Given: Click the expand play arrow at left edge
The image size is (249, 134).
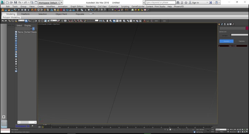Looking at the screenshot, I should (4, 117).
